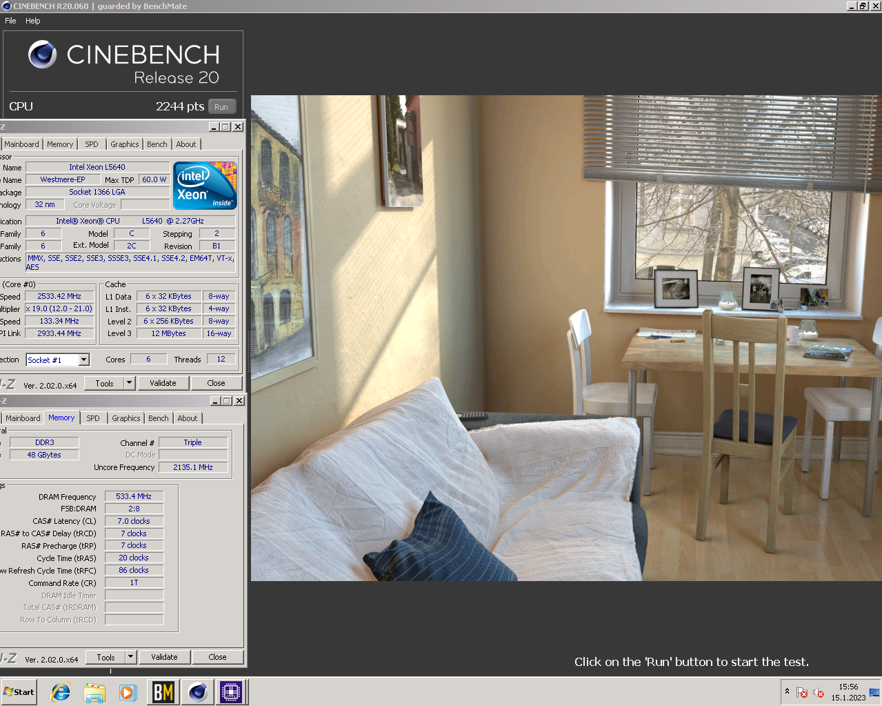Click the 2533.42 MHz core speed value
The image size is (882, 706).
(59, 296)
